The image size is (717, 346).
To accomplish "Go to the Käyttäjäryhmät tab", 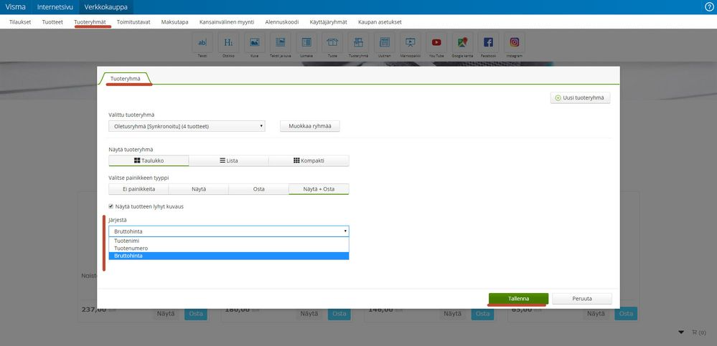I will (x=328, y=22).
